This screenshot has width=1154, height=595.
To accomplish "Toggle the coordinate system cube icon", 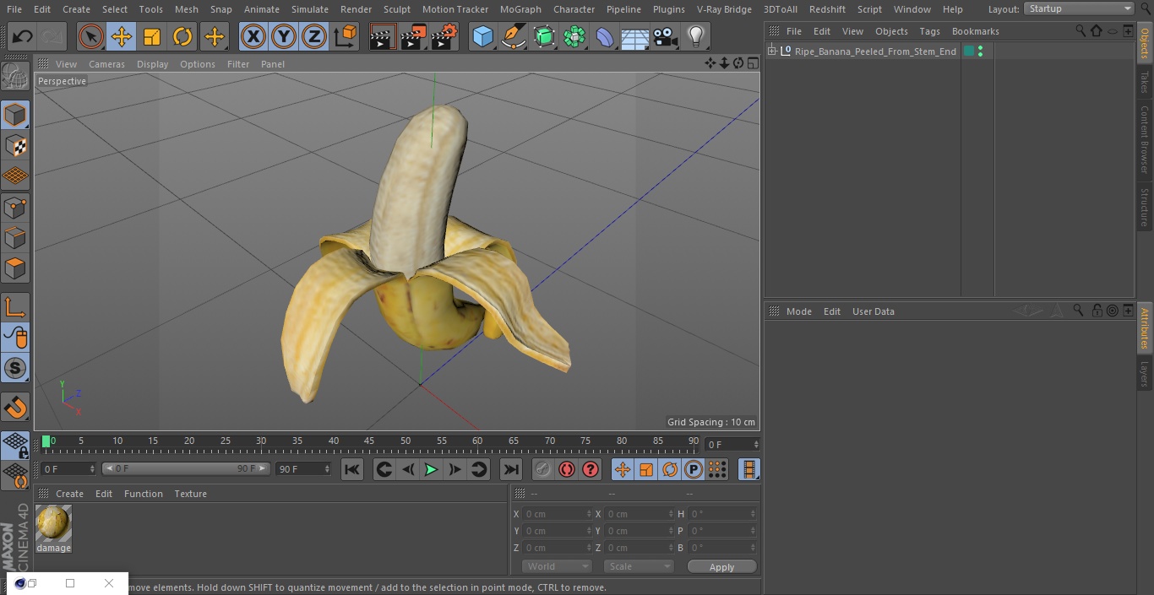I will point(346,36).
